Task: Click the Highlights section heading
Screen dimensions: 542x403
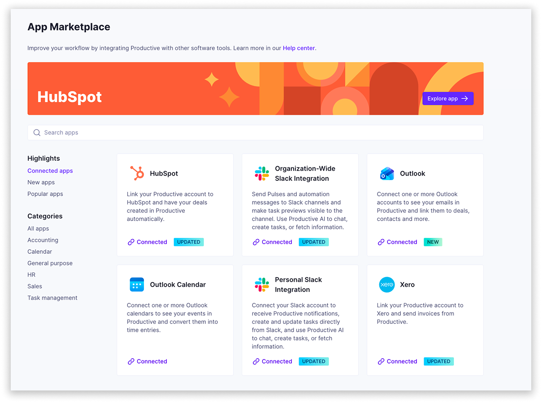Action: tap(43, 159)
